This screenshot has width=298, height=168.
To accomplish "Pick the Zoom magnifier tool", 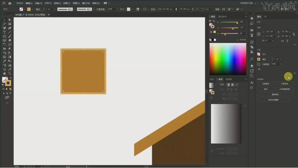I will (x=10, y=73).
